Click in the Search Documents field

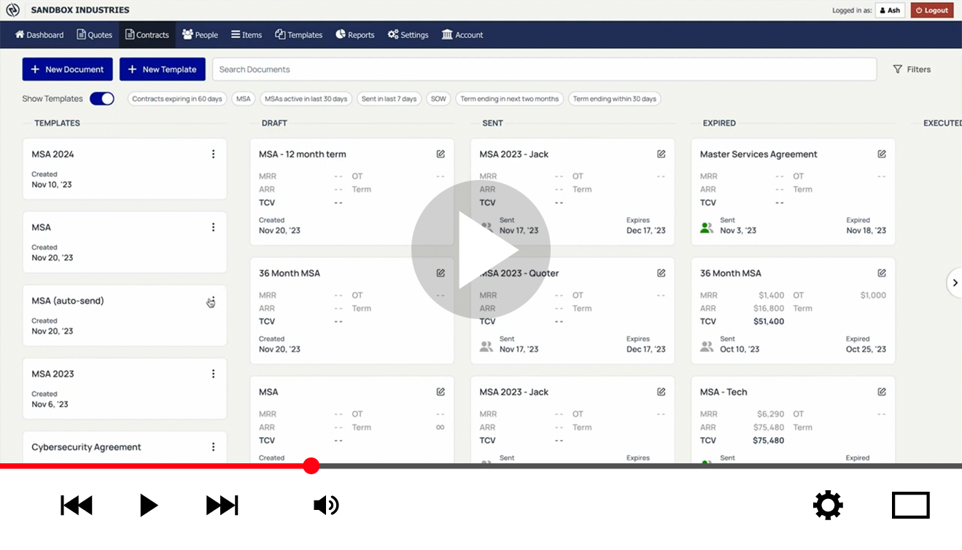point(543,69)
